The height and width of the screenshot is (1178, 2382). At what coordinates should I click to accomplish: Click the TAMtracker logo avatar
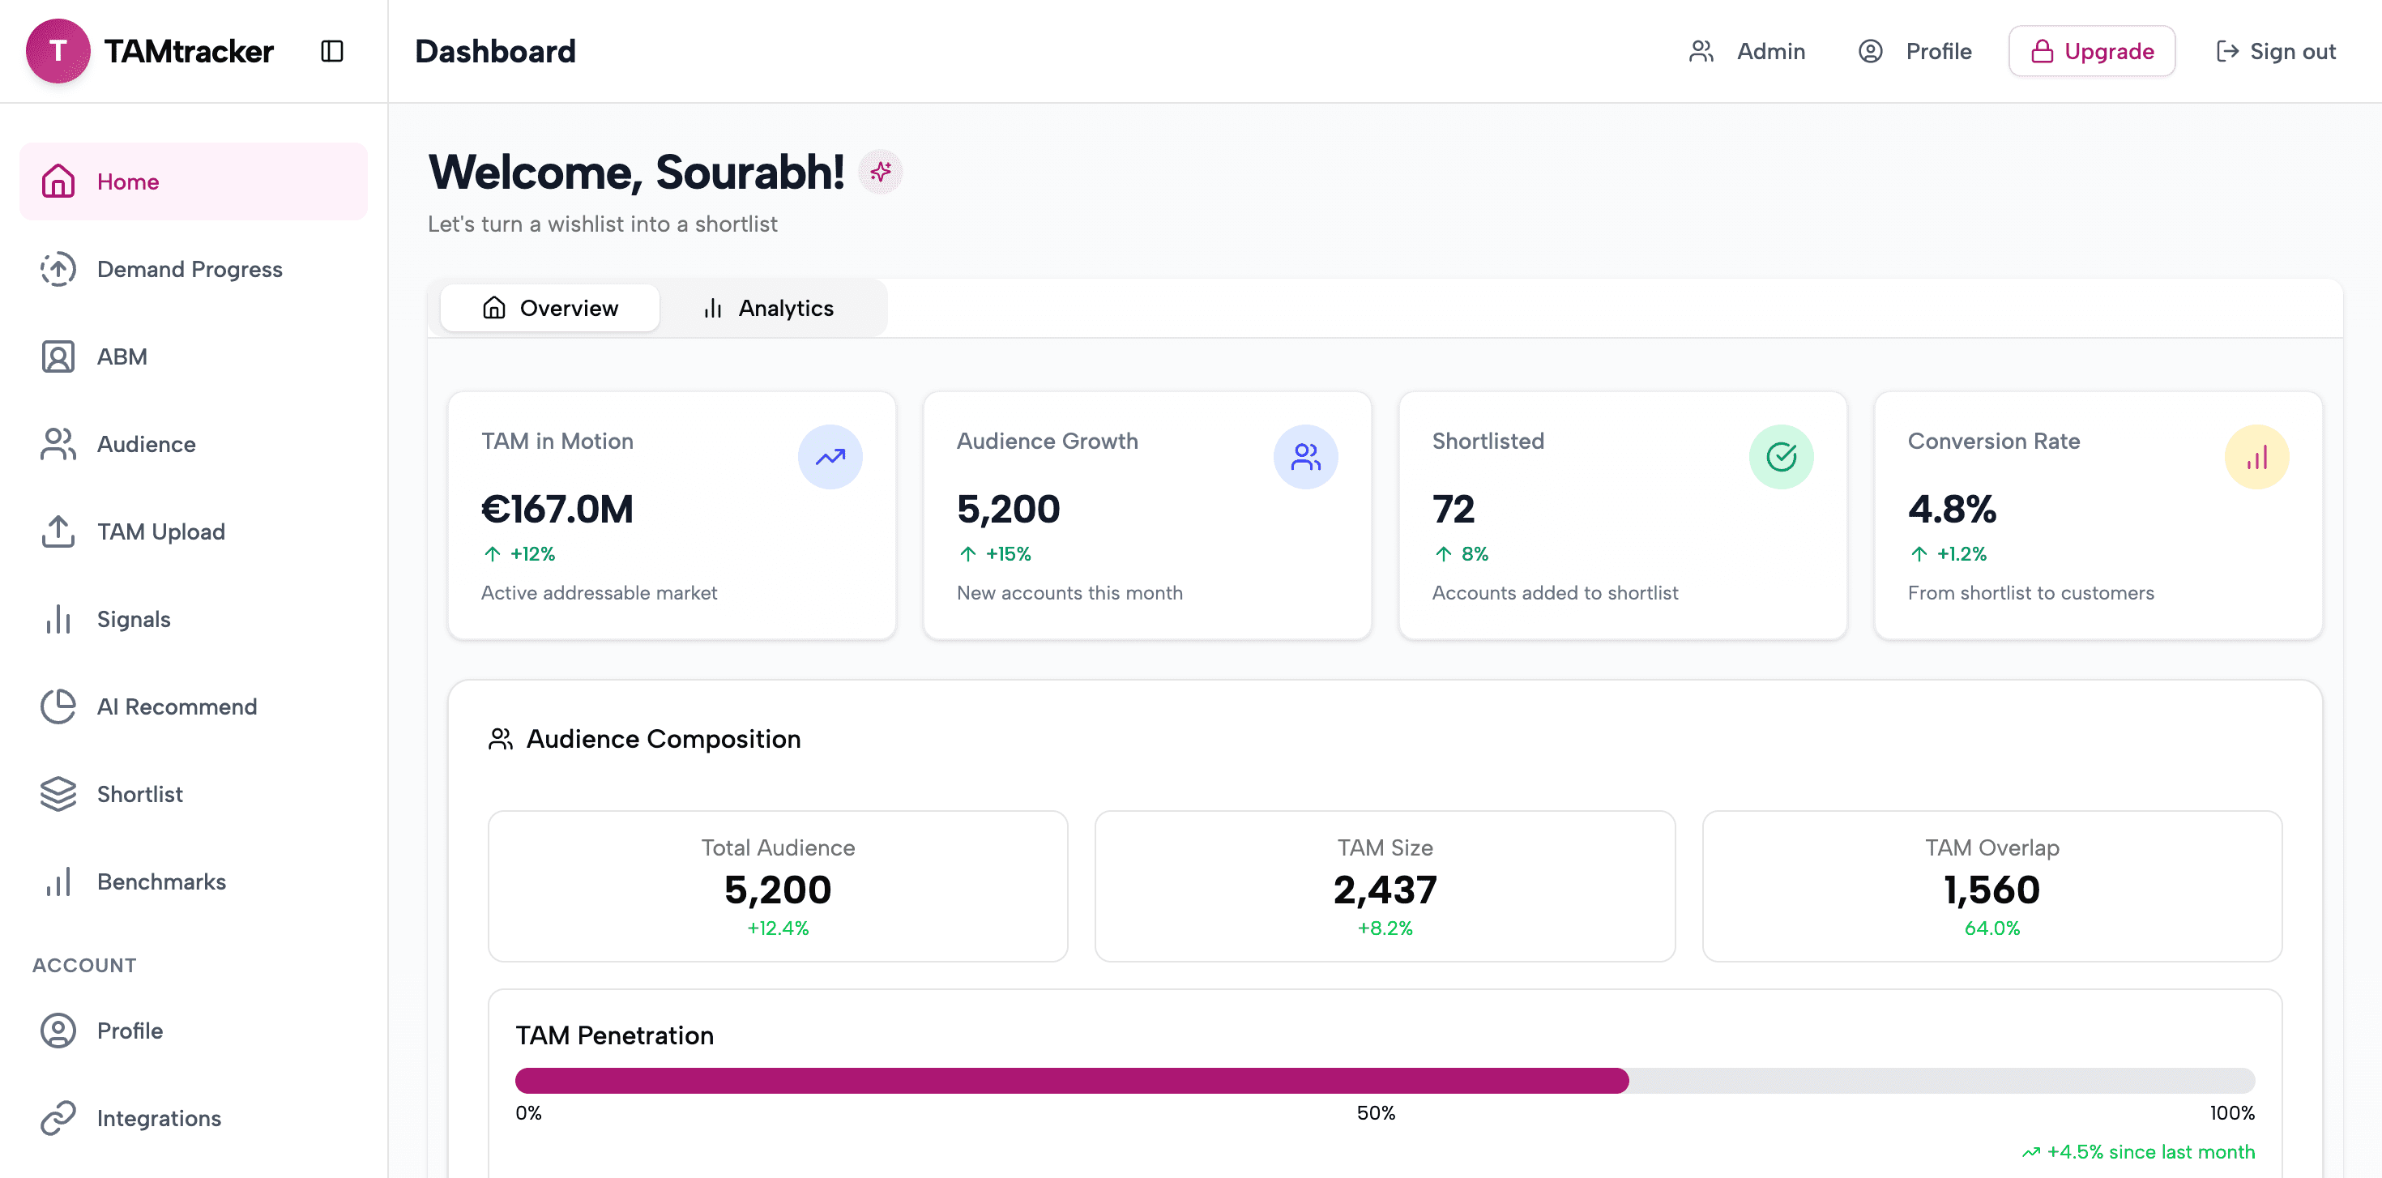point(58,51)
